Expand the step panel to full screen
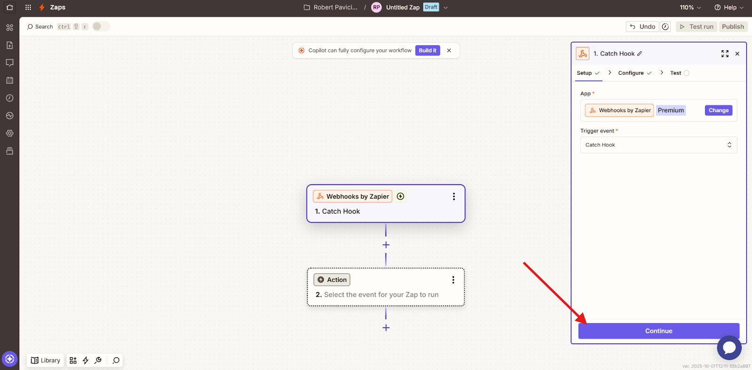Viewport: 752px width, 370px height. click(725, 54)
